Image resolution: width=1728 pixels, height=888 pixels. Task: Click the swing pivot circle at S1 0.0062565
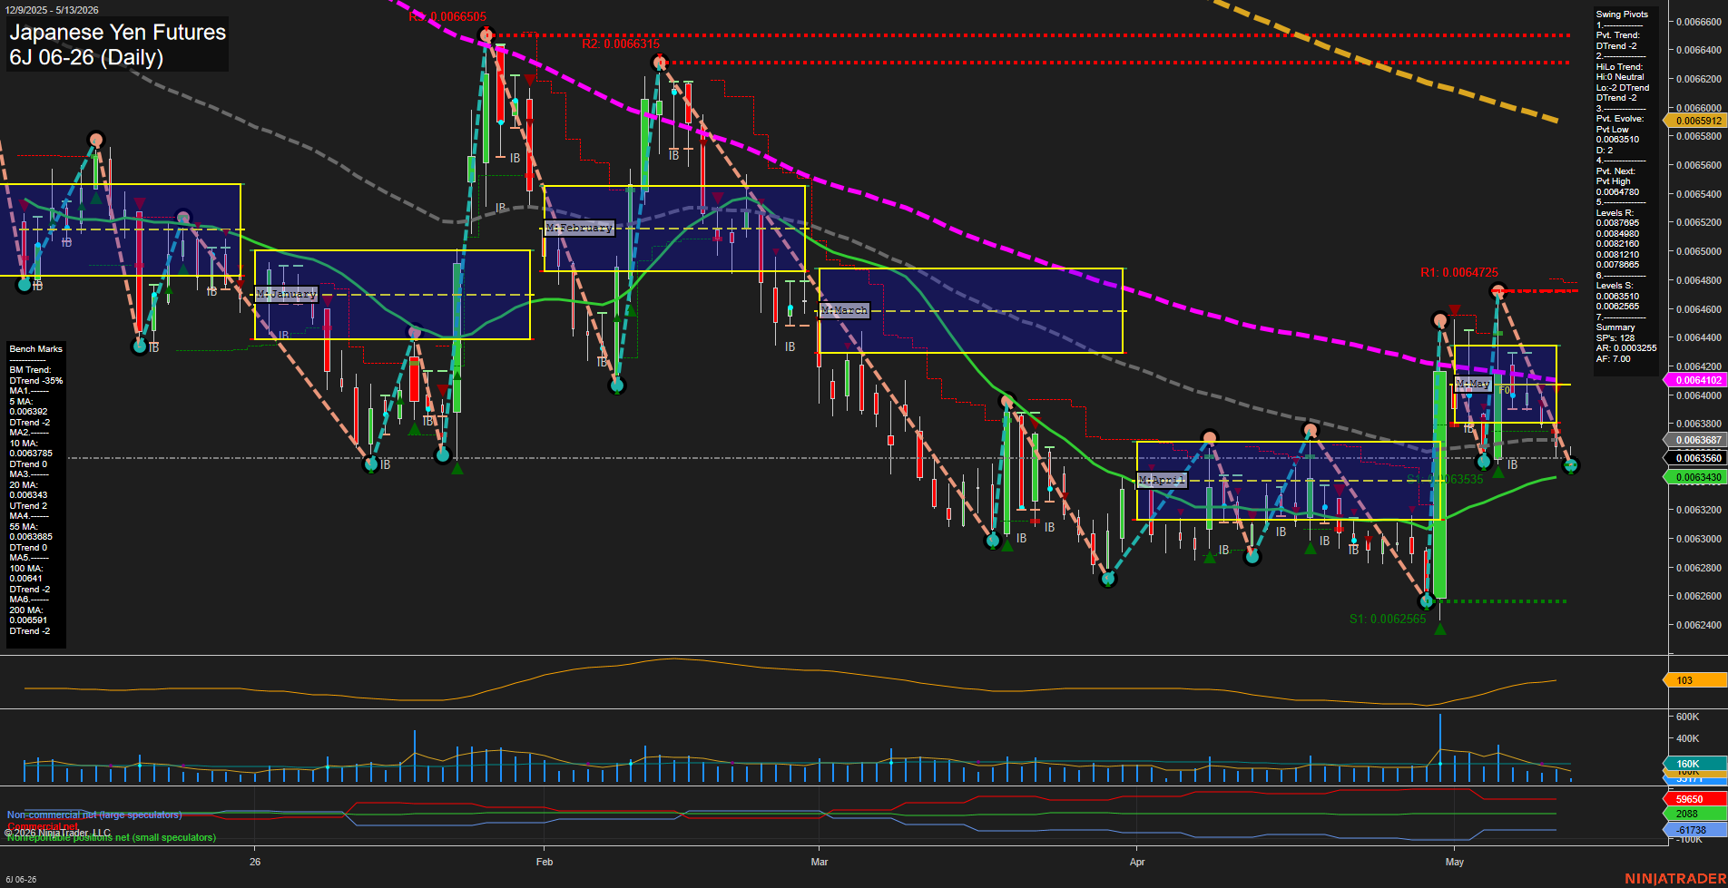pos(1427,600)
